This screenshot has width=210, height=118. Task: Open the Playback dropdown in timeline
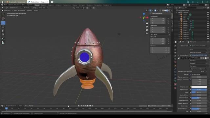(11, 106)
